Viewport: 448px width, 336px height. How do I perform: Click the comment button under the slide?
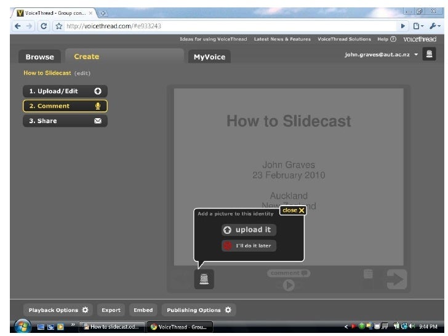[289, 273]
